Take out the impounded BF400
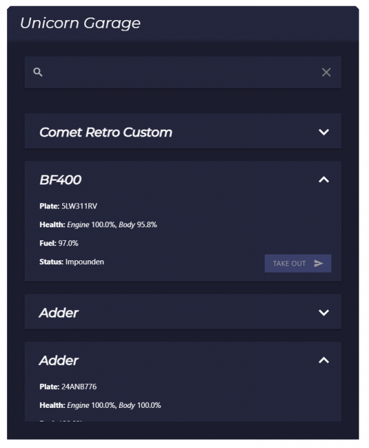The width and height of the screenshot is (369, 448). coord(298,263)
